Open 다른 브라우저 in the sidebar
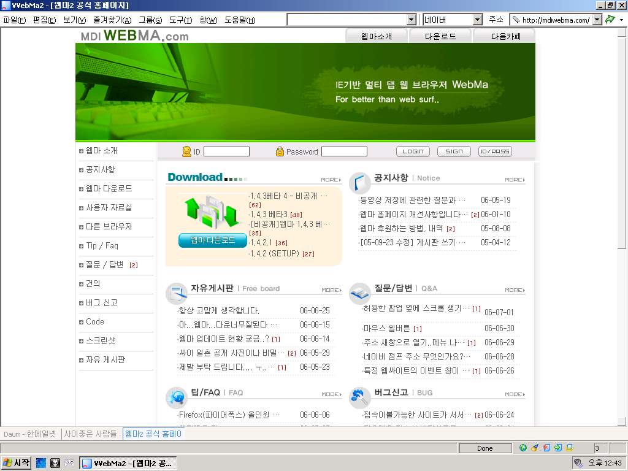The height and width of the screenshot is (471, 628). (109, 226)
